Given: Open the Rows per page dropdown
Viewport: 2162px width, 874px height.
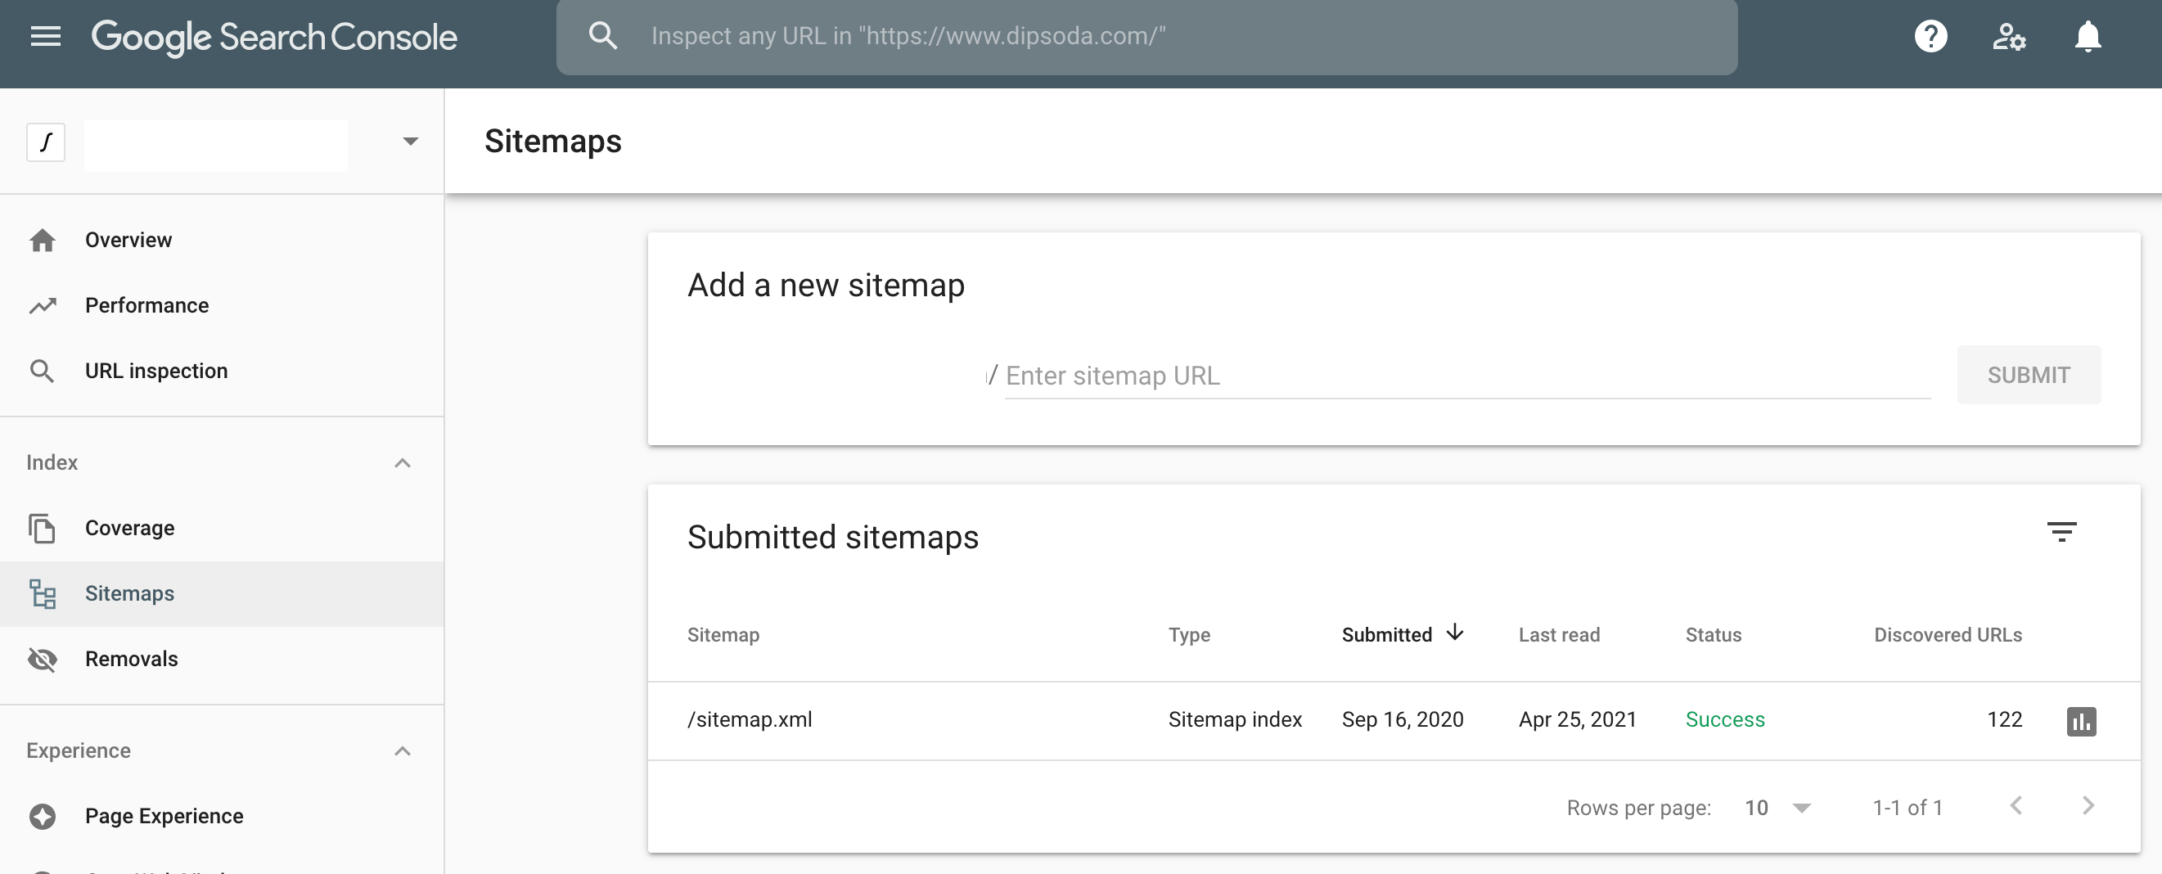Looking at the screenshot, I should [x=1777, y=808].
